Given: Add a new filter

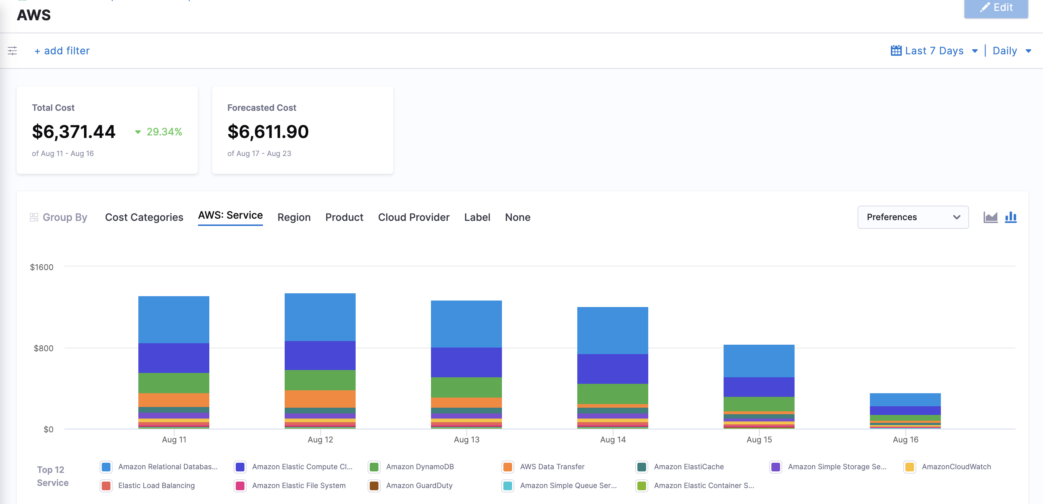Looking at the screenshot, I should tap(62, 51).
